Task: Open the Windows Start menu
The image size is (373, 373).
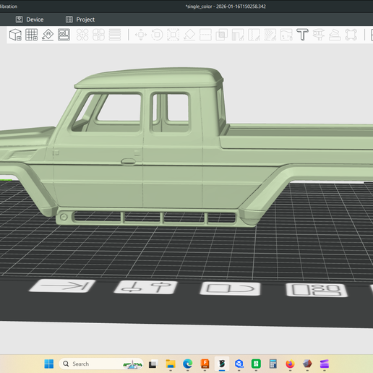Action: point(49,364)
